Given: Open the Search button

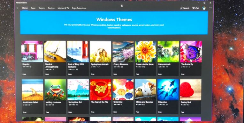Looking at the screenshot, I should [x=185, y=8].
